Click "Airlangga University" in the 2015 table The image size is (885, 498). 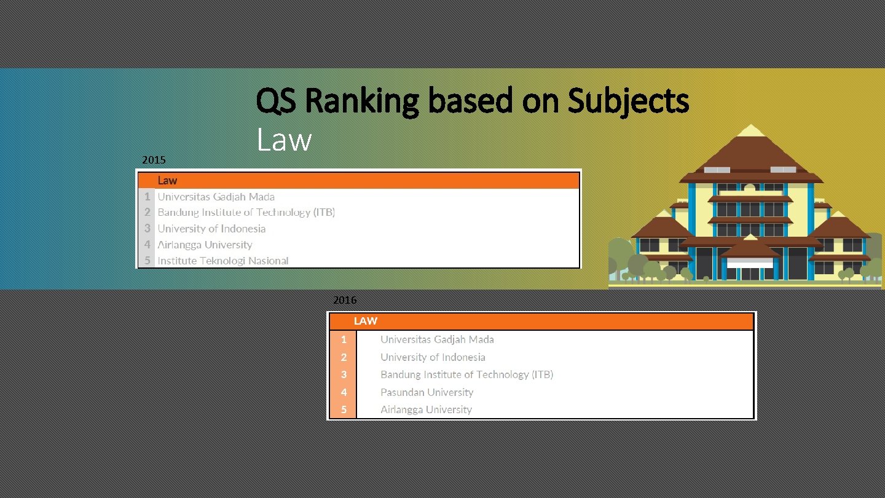(x=205, y=245)
